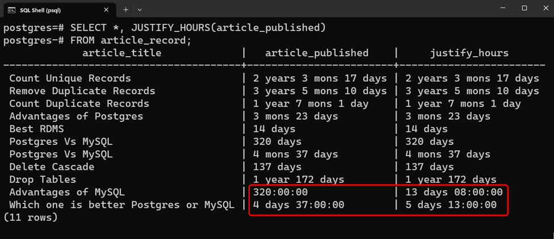
Task: Click the '4 days 37:00:00' interval value
Action: [298, 205]
